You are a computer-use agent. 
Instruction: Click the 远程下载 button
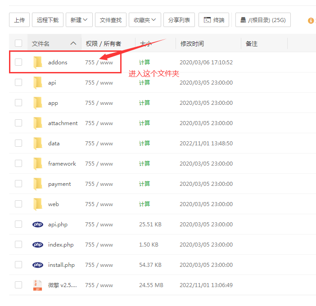48,20
